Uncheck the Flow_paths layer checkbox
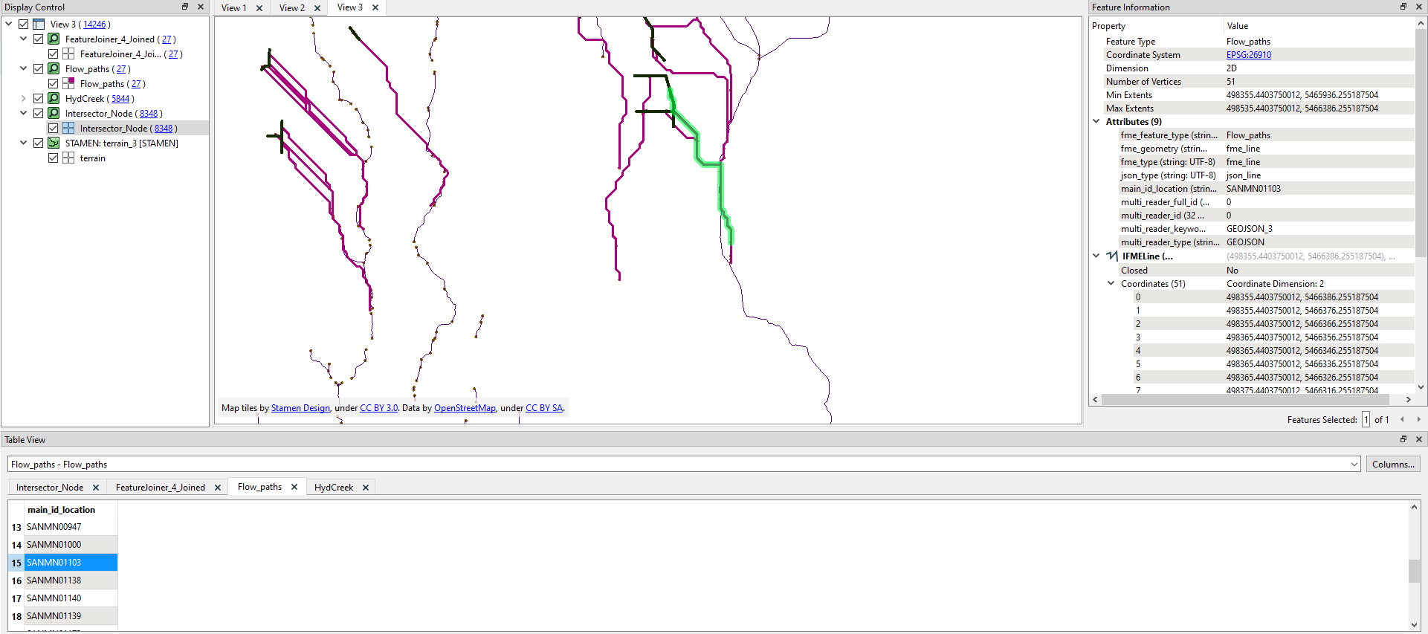The image size is (1428, 634). pyautogui.click(x=54, y=84)
